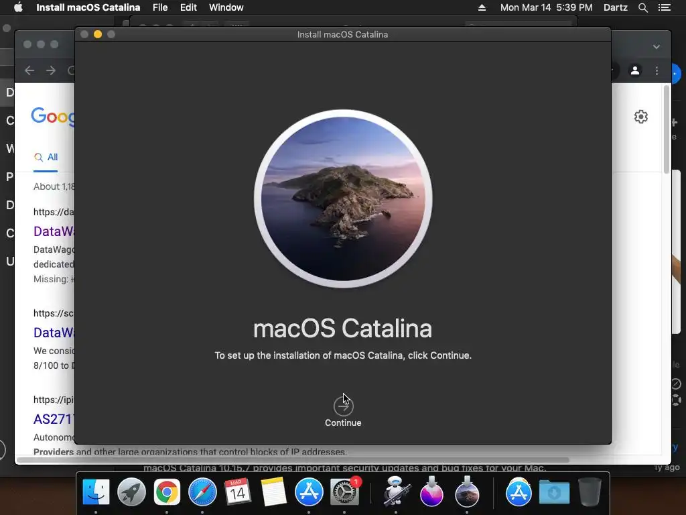Screen dimensions: 686x515
Task: Click Chrome's forward arrow button
Action: point(51,70)
